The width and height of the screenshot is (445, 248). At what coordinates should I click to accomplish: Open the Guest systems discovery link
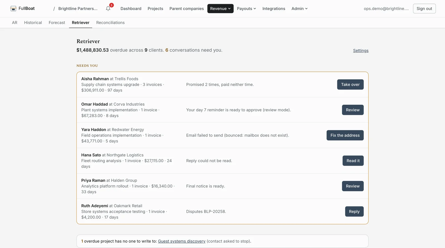[x=182, y=241]
